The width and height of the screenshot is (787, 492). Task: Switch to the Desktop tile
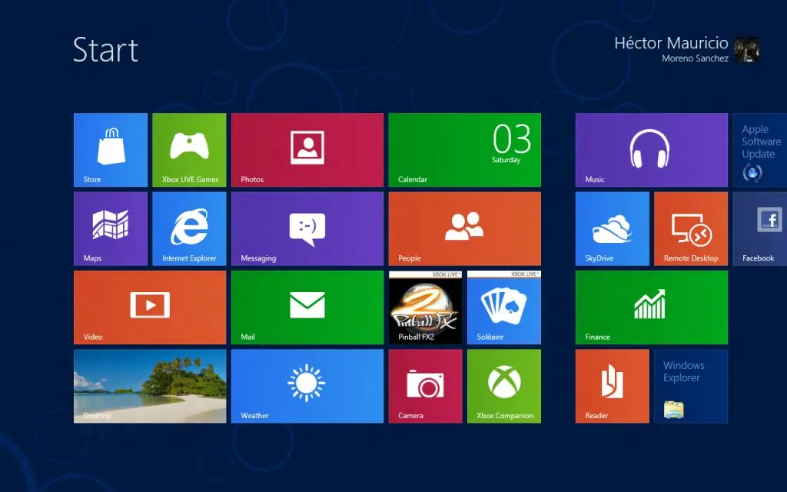[x=149, y=385]
